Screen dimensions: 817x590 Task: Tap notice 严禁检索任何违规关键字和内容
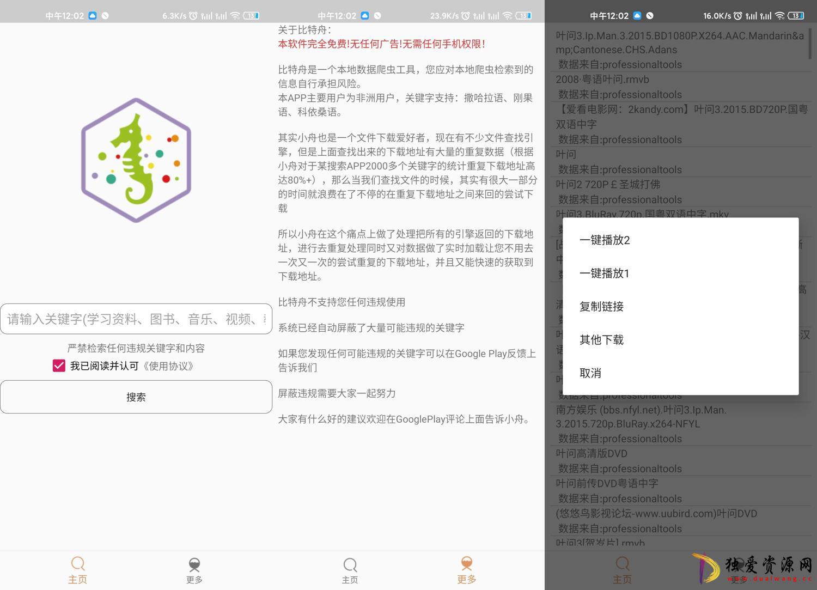[136, 348]
